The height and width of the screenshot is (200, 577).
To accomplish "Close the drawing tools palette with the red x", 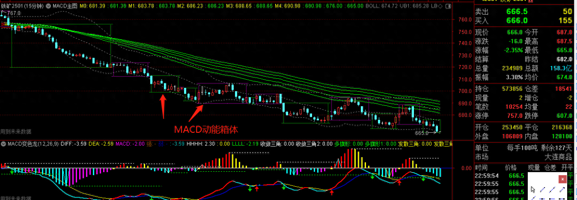I will [x=562, y=179].
